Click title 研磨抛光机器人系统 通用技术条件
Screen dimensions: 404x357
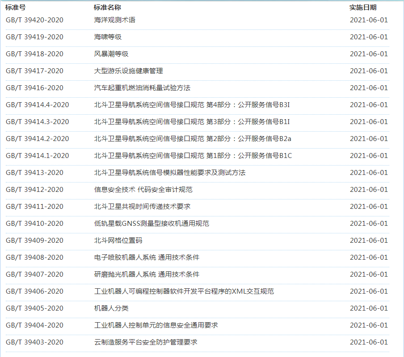coord(147,275)
